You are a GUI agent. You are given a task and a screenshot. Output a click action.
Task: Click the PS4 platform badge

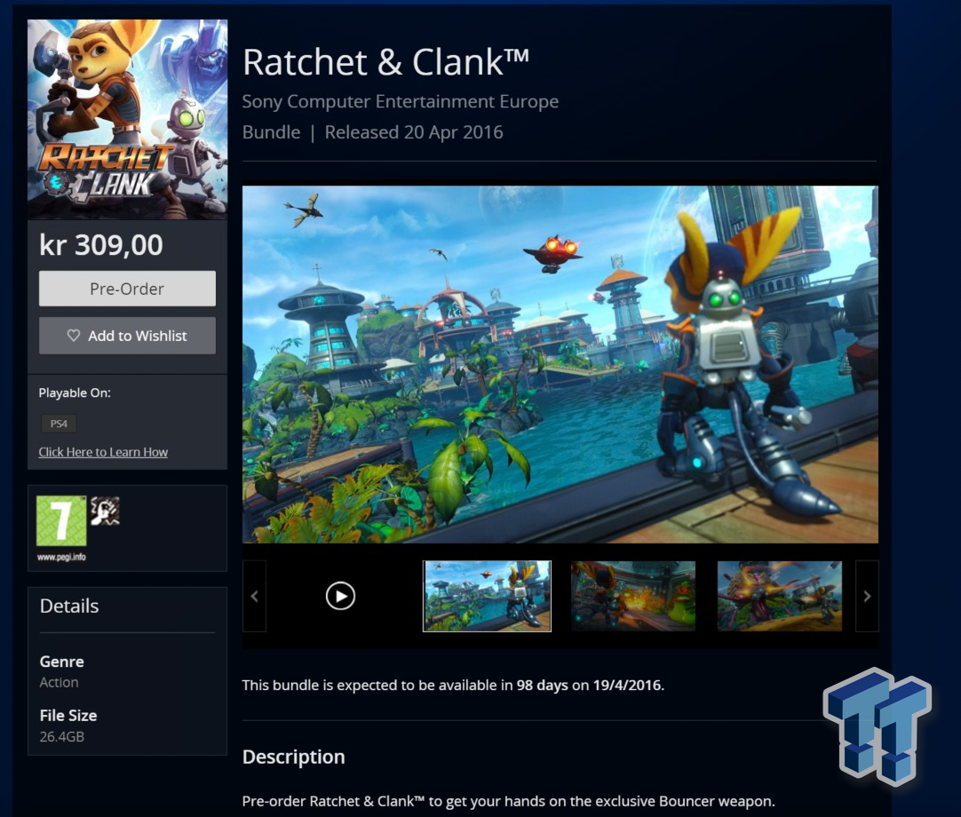coord(59,424)
